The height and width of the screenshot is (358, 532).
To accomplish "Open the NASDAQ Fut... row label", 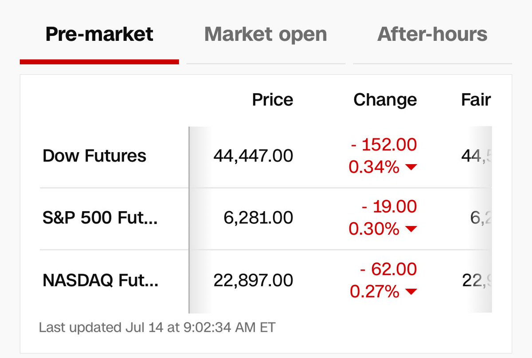I will coord(101,280).
